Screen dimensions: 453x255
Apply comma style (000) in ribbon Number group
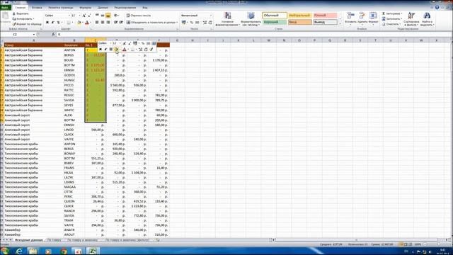197,22
